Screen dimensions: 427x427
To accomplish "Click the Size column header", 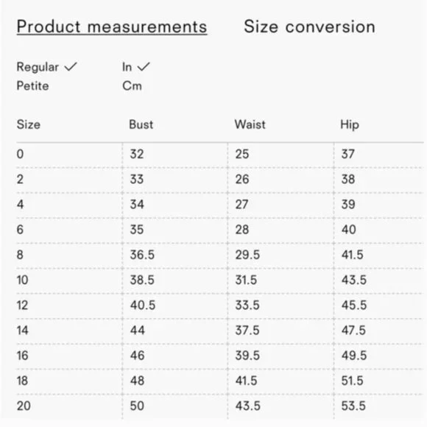I will (x=28, y=124).
